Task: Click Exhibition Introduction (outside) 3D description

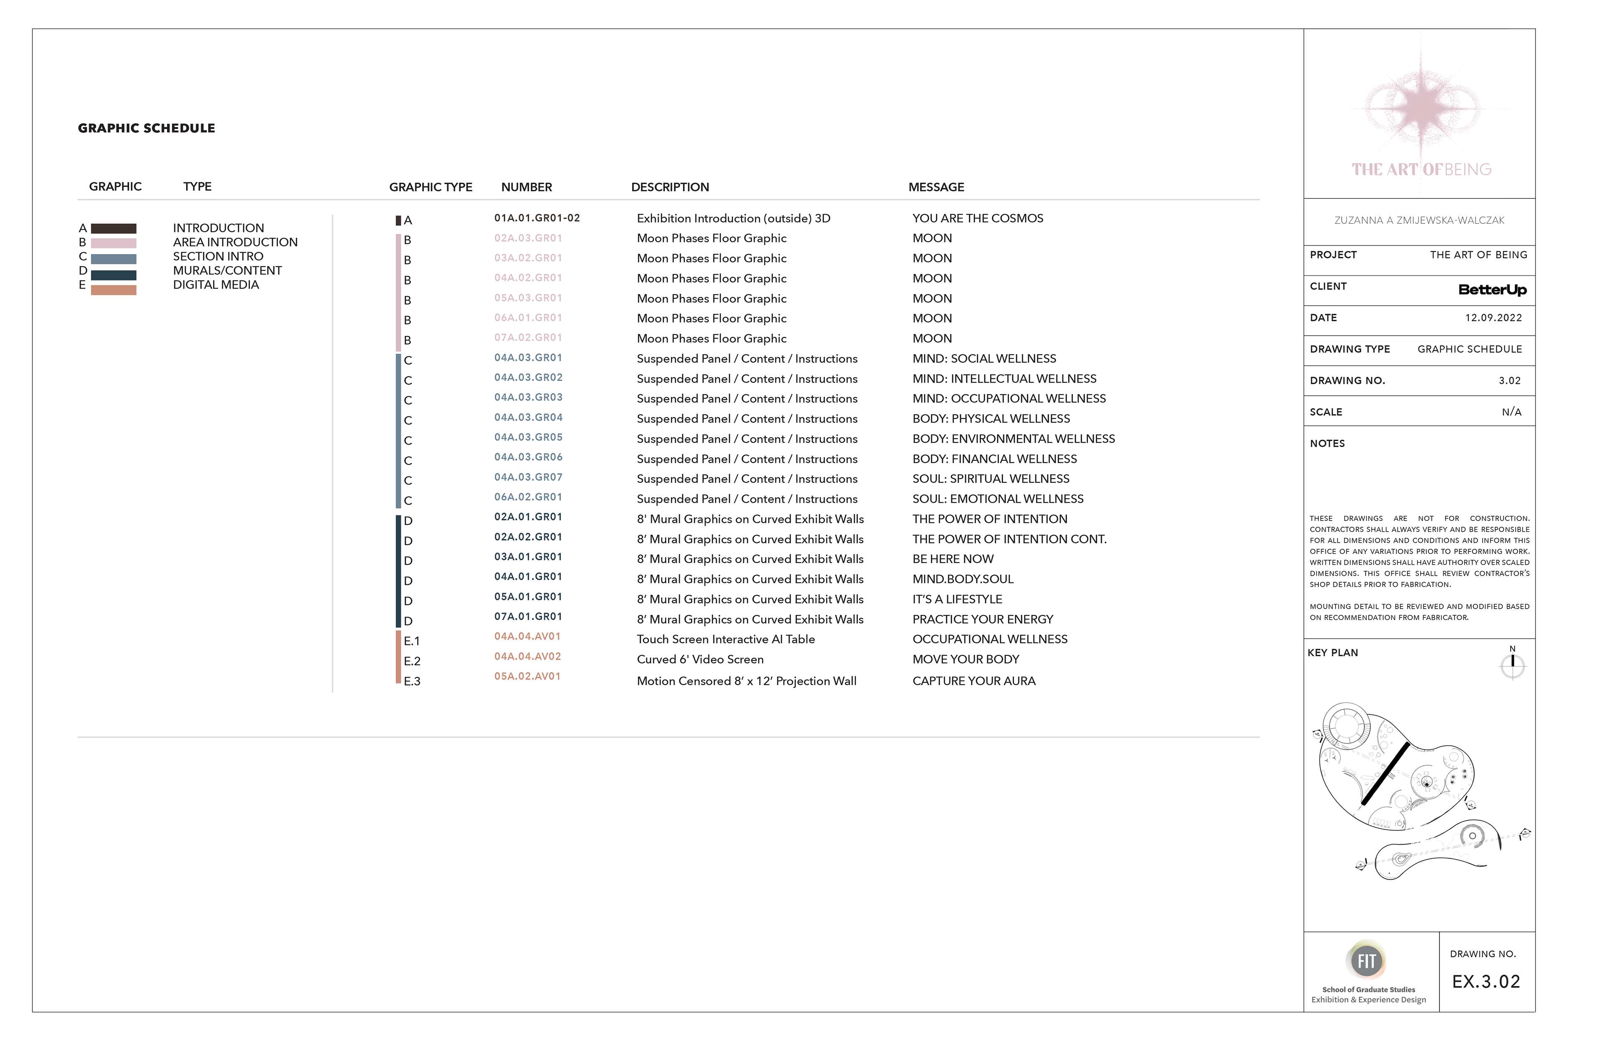Action: pyautogui.click(x=734, y=218)
